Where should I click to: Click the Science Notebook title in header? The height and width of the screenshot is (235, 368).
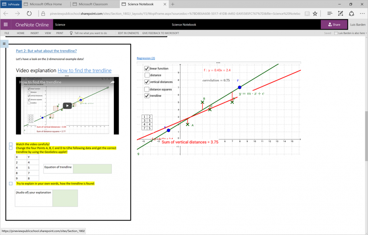tap(184, 25)
